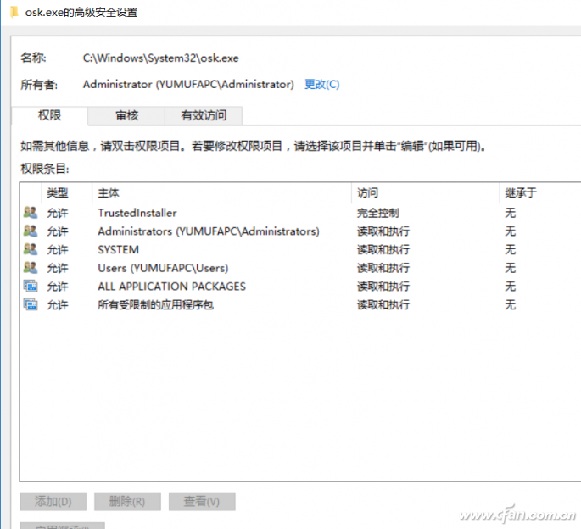The image size is (581, 529).
Task: Open the 有效访问 tab
Action: pyautogui.click(x=204, y=115)
